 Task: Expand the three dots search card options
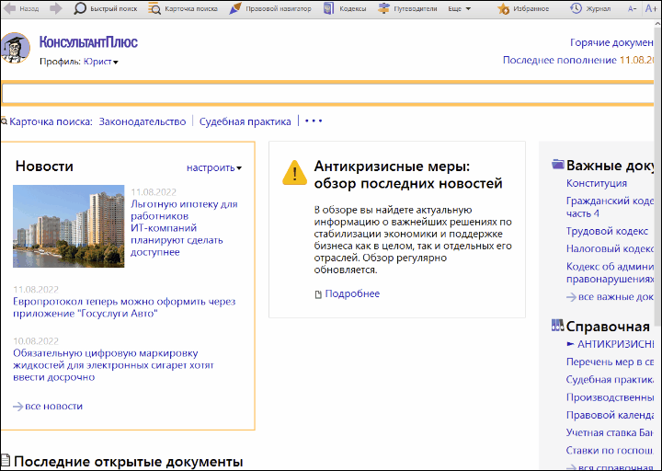pos(314,121)
